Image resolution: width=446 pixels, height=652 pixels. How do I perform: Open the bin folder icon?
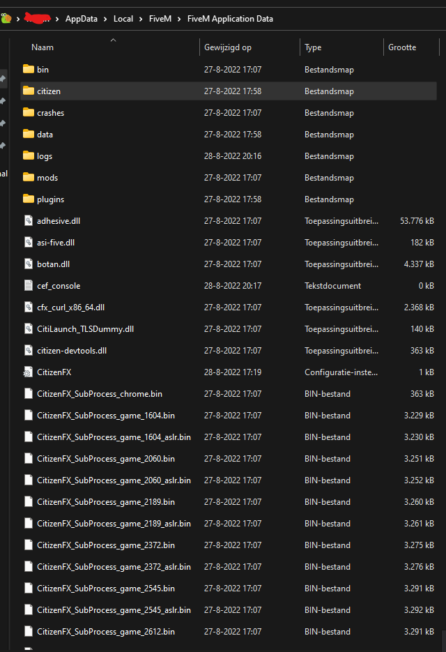click(x=29, y=69)
